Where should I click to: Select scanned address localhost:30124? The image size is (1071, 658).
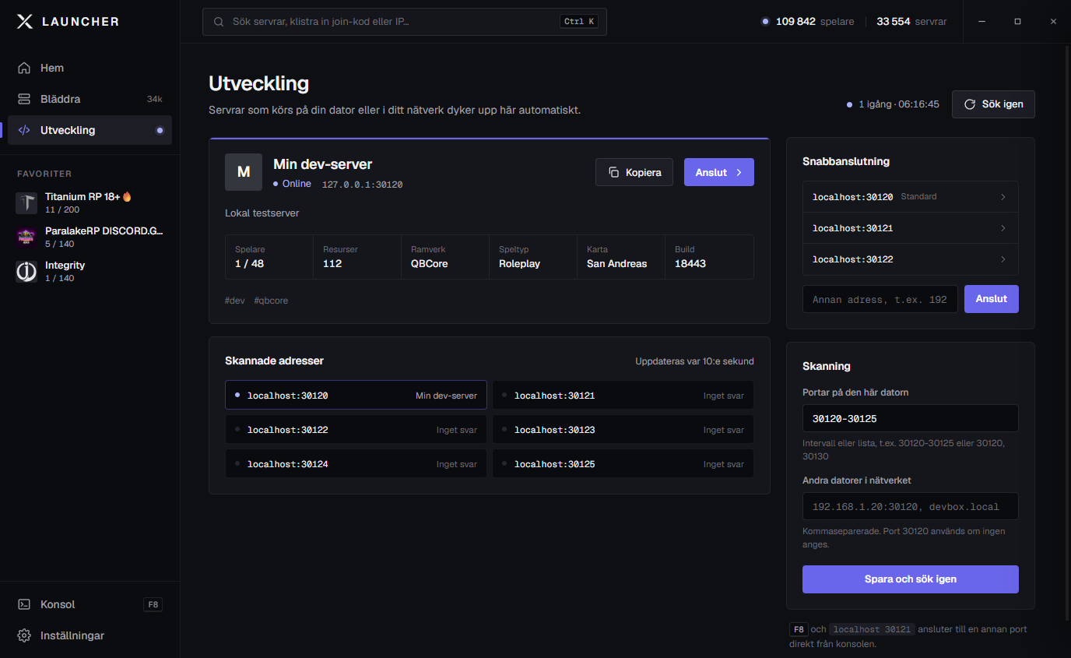[356, 463]
